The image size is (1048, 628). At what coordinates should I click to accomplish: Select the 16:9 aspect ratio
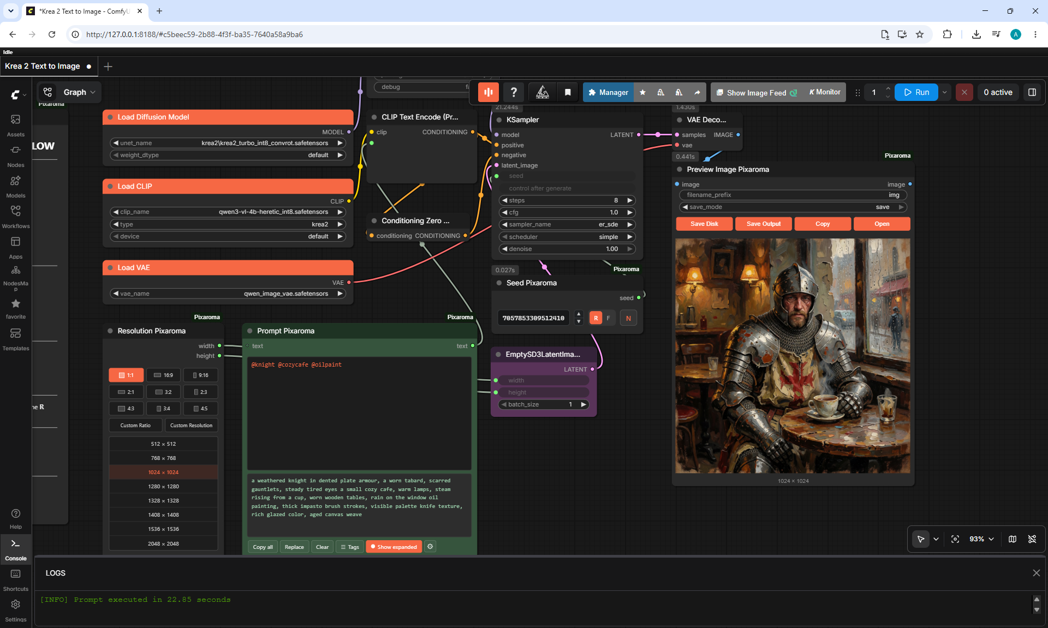163,375
